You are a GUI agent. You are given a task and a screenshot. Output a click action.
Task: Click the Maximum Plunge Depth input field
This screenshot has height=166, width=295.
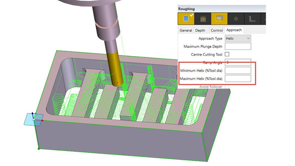point(238,46)
